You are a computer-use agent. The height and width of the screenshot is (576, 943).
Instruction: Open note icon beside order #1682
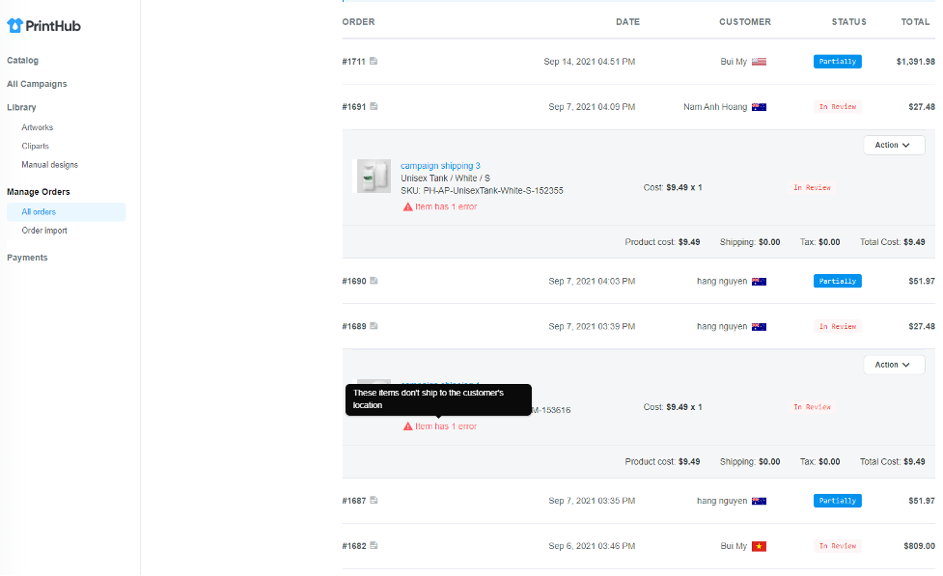[x=374, y=545]
